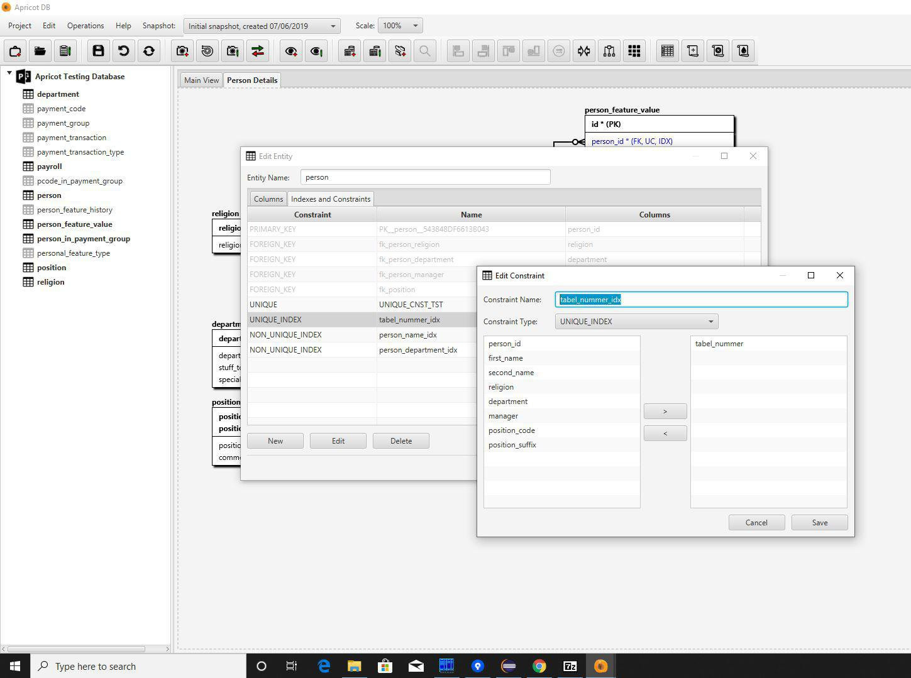
Task: Open Microsoft Edge from the taskbar
Action: [324, 666]
